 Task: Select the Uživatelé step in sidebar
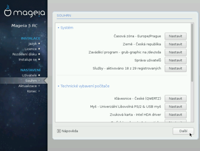[x=29, y=75]
